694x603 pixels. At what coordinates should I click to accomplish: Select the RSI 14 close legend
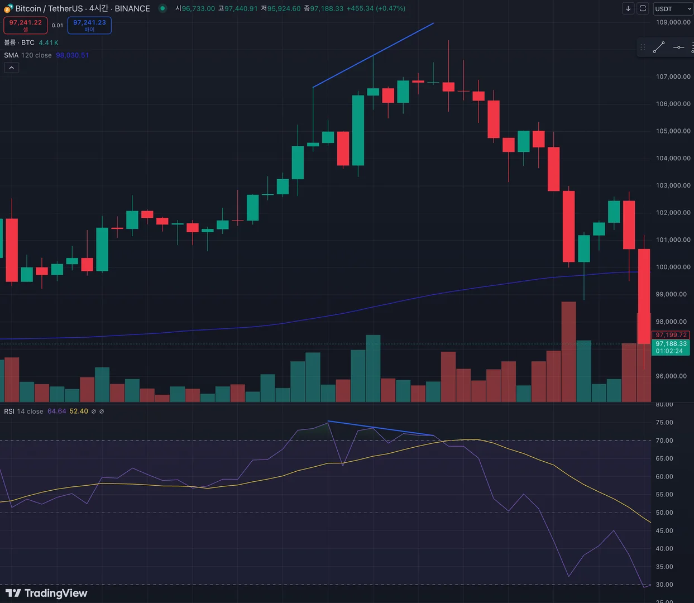click(23, 411)
